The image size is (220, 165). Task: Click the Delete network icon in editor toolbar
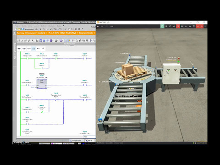pyautogui.click(x=22, y=40)
